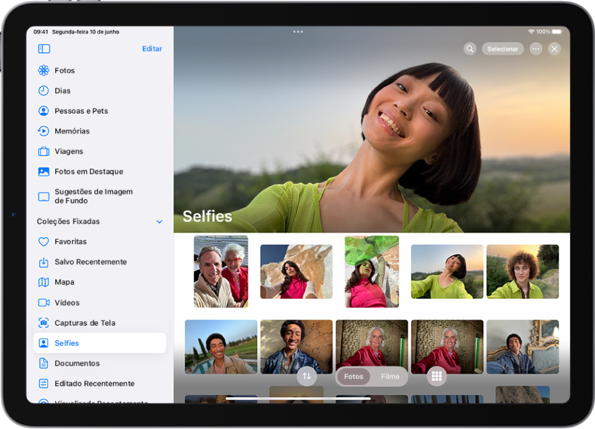Open Capturas de Tela collection
Screen dimensions: 595x429
point(84,323)
